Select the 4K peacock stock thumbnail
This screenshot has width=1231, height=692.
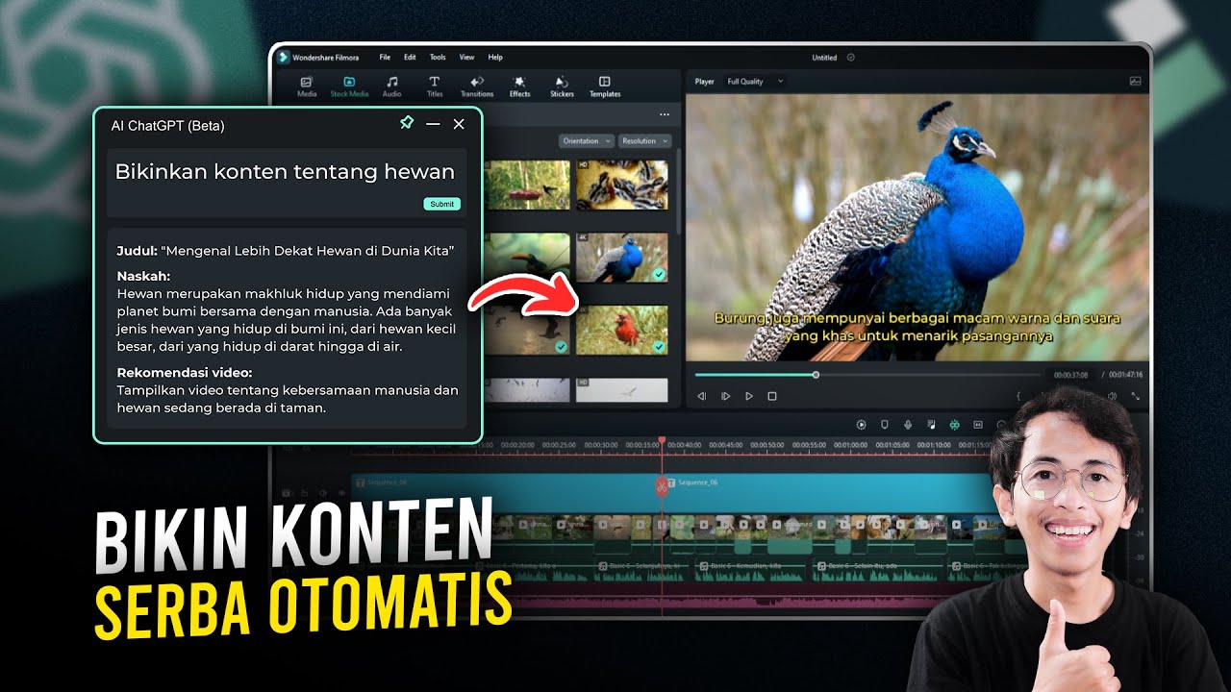pos(621,258)
